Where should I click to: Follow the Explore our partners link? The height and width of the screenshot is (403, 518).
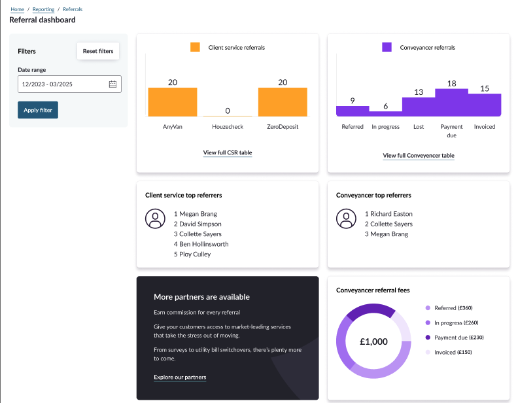[180, 377]
